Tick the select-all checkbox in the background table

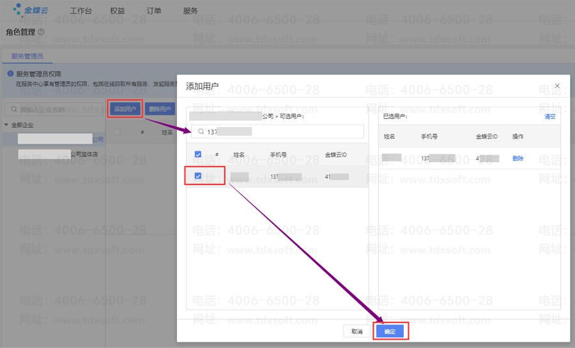117,132
